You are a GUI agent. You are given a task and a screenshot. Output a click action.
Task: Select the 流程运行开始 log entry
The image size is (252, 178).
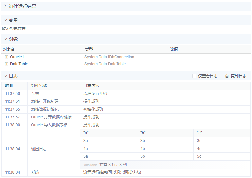click(x=95, y=94)
